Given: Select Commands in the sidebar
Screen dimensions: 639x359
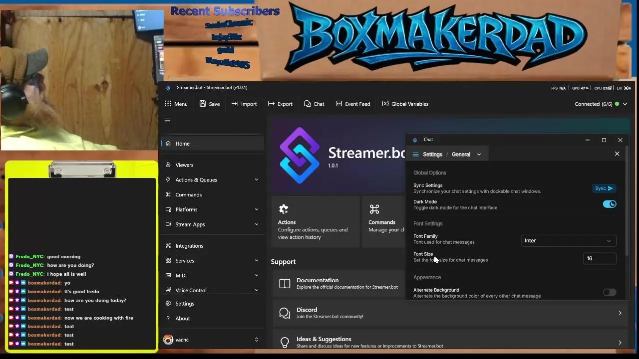Looking at the screenshot, I should pyautogui.click(x=212, y=194).
